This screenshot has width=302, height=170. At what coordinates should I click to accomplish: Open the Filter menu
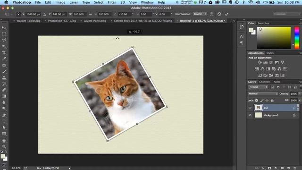click(x=112, y=2)
